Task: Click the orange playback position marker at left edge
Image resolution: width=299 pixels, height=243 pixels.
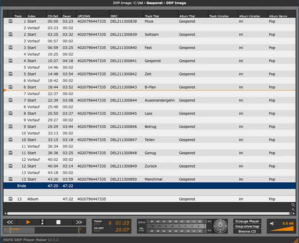Action: click(5, 90)
